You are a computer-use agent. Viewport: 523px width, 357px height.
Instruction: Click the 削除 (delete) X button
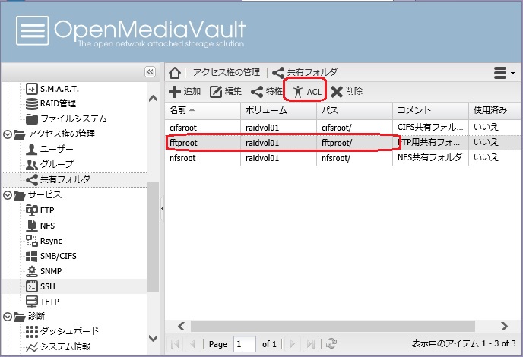click(347, 92)
